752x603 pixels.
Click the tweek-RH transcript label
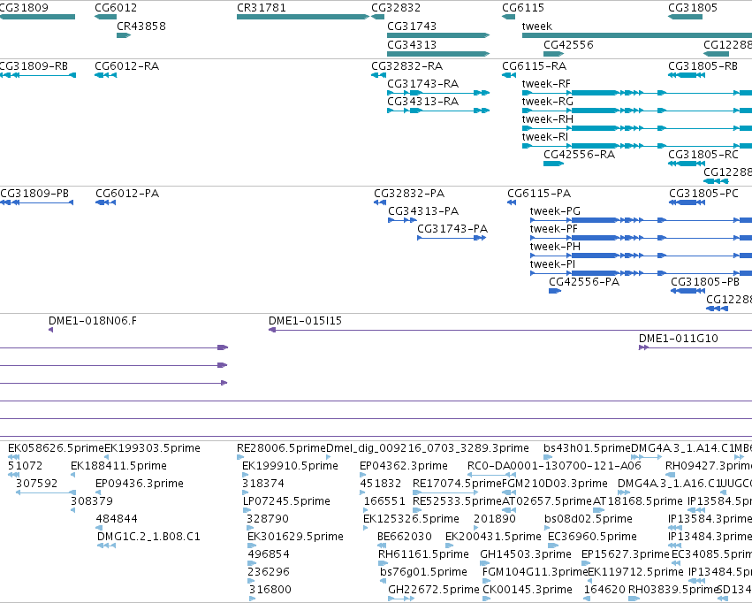click(547, 119)
